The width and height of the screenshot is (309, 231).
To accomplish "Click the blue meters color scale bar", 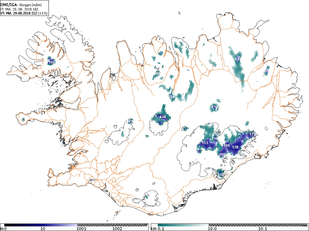I will pos(41,225).
